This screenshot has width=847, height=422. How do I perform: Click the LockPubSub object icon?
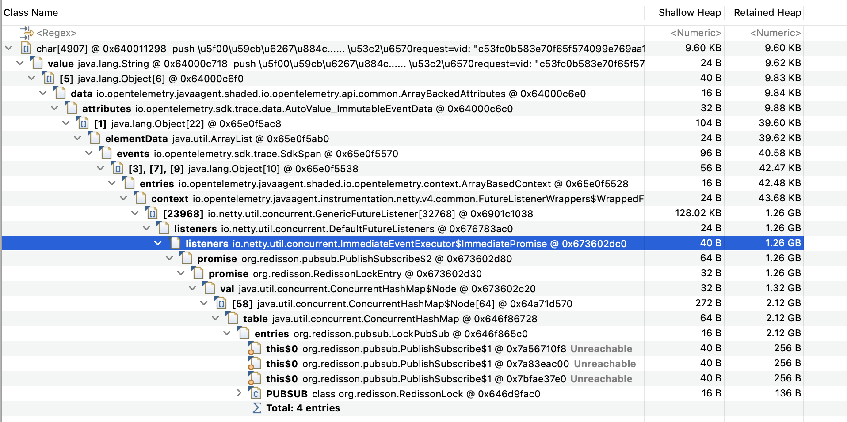[x=244, y=333]
